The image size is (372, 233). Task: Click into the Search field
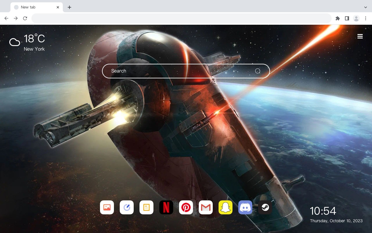click(x=186, y=71)
